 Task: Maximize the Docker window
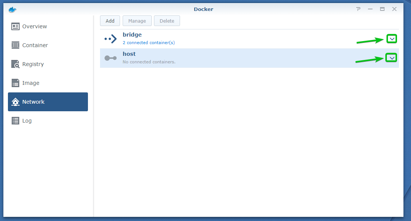[382, 9]
